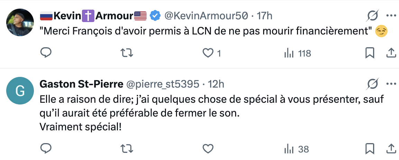Open more options on Kevin Armour's tweet
Image resolution: width=399 pixels, height=160 pixels.
(391, 16)
